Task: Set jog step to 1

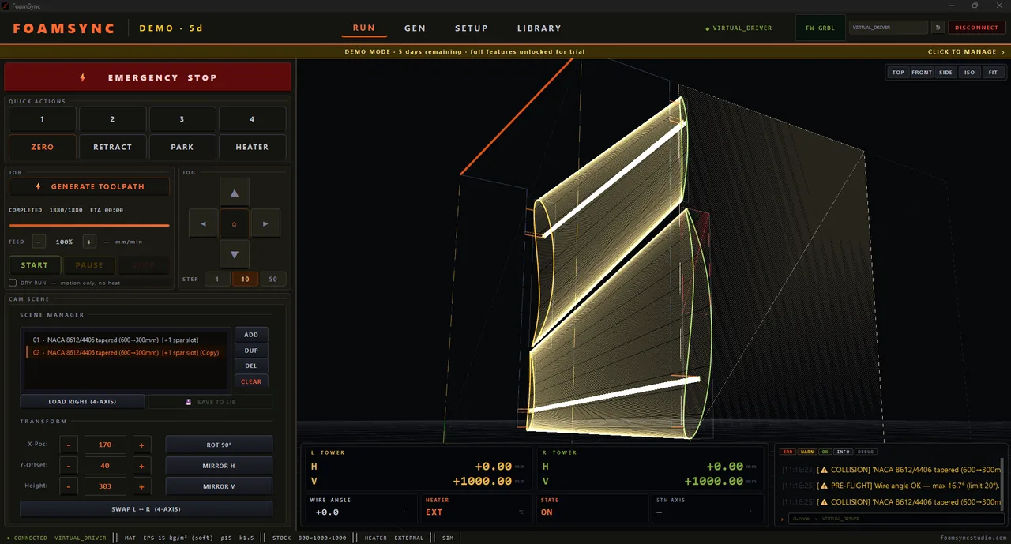Action: coord(217,280)
